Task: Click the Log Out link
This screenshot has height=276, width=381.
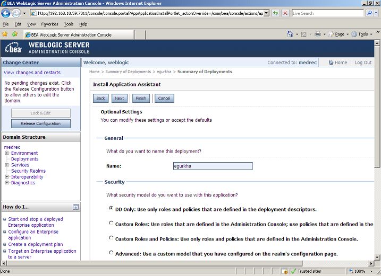Action: point(363,63)
